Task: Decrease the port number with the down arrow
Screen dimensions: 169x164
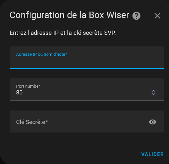Action: point(154,94)
